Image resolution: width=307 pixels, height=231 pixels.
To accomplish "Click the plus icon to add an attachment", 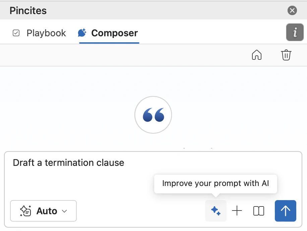I will [x=237, y=211].
